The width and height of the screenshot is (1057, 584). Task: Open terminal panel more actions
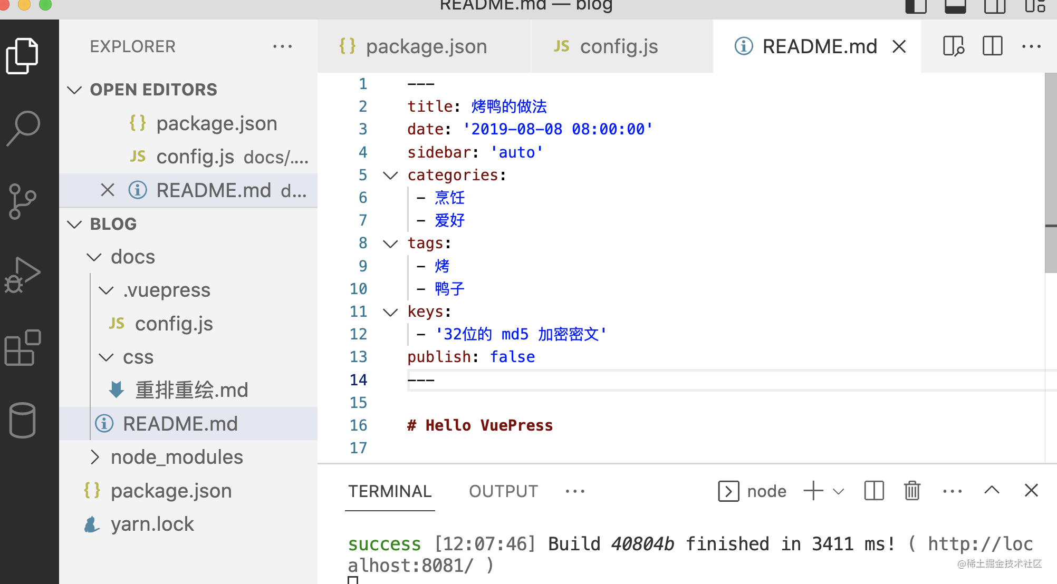pyautogui.click(x=952, y=491)
